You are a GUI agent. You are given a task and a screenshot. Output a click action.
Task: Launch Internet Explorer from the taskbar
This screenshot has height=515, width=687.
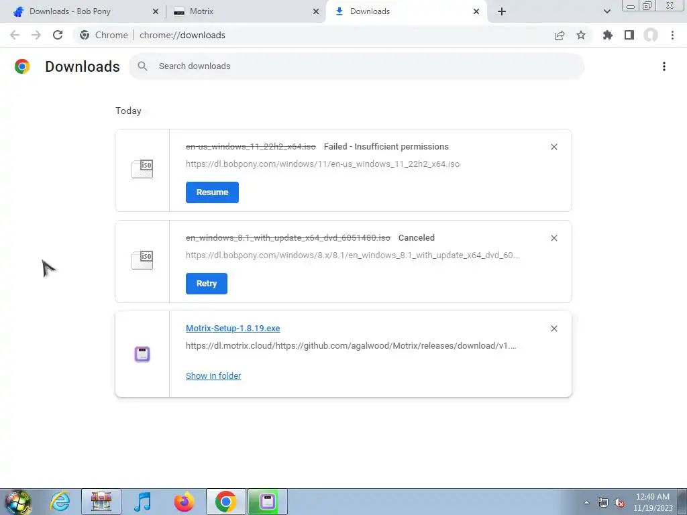click(60, 502)
